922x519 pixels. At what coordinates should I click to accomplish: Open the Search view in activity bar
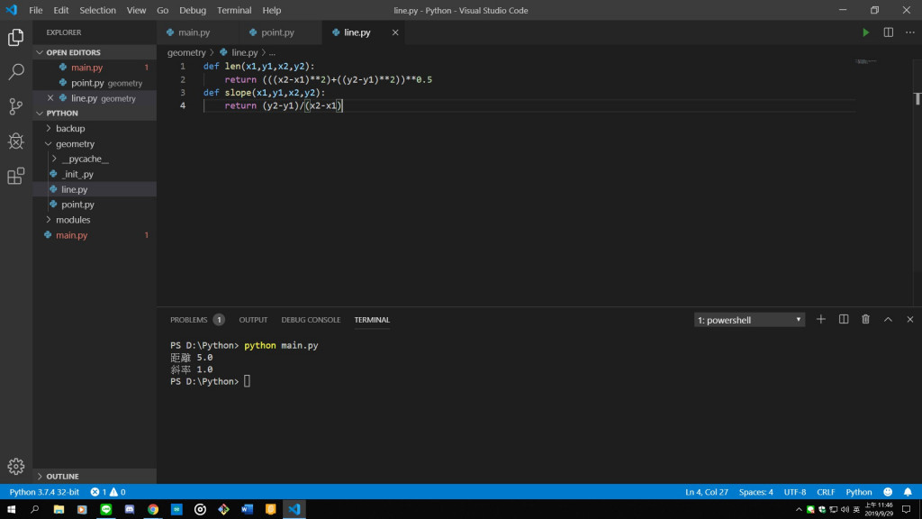tap(16, 72)
